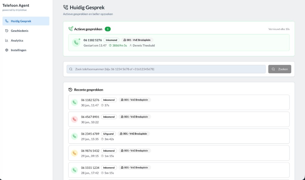Viewport: 305px width, 180px height.
Task: Open recent call 30 jan., 11:47 entry
Action: [x=179, y=102]
